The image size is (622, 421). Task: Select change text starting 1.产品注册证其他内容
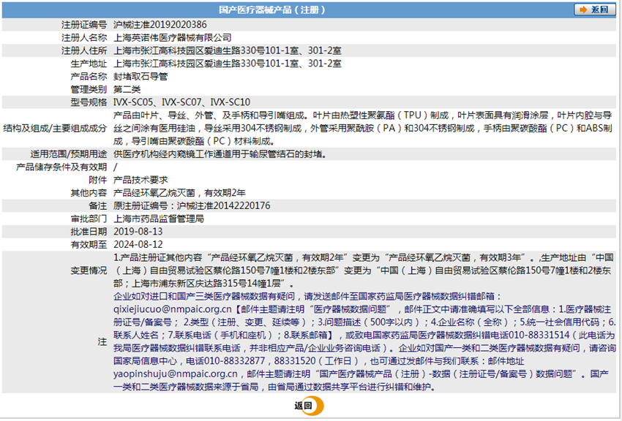(364, 270)
